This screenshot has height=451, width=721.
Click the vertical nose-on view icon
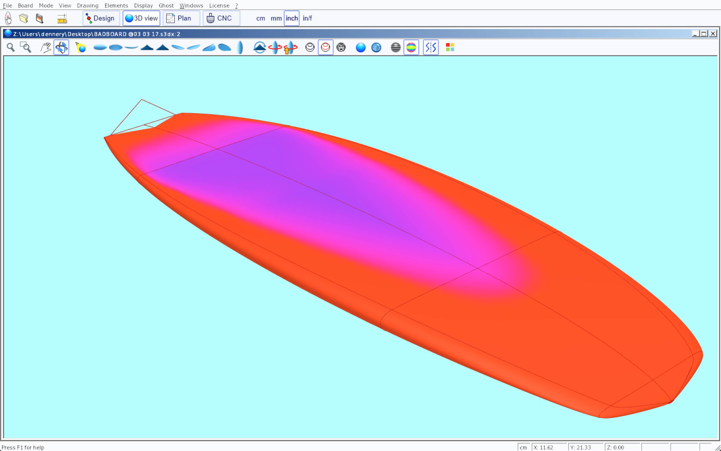click(240, 47)
